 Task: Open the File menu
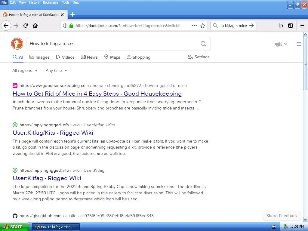(4, 2)
